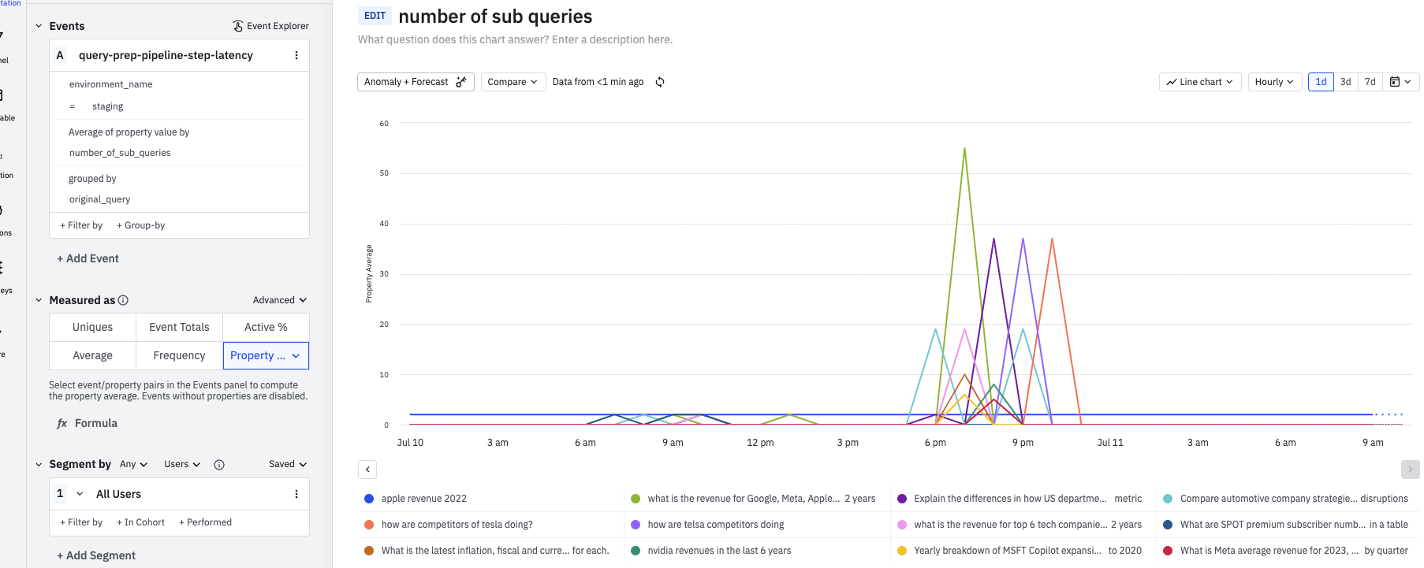Screen dimensions: 1424x568
Task: Toggle the 'how are competitors of tesla doing?' series
Action: pos(457,525)
